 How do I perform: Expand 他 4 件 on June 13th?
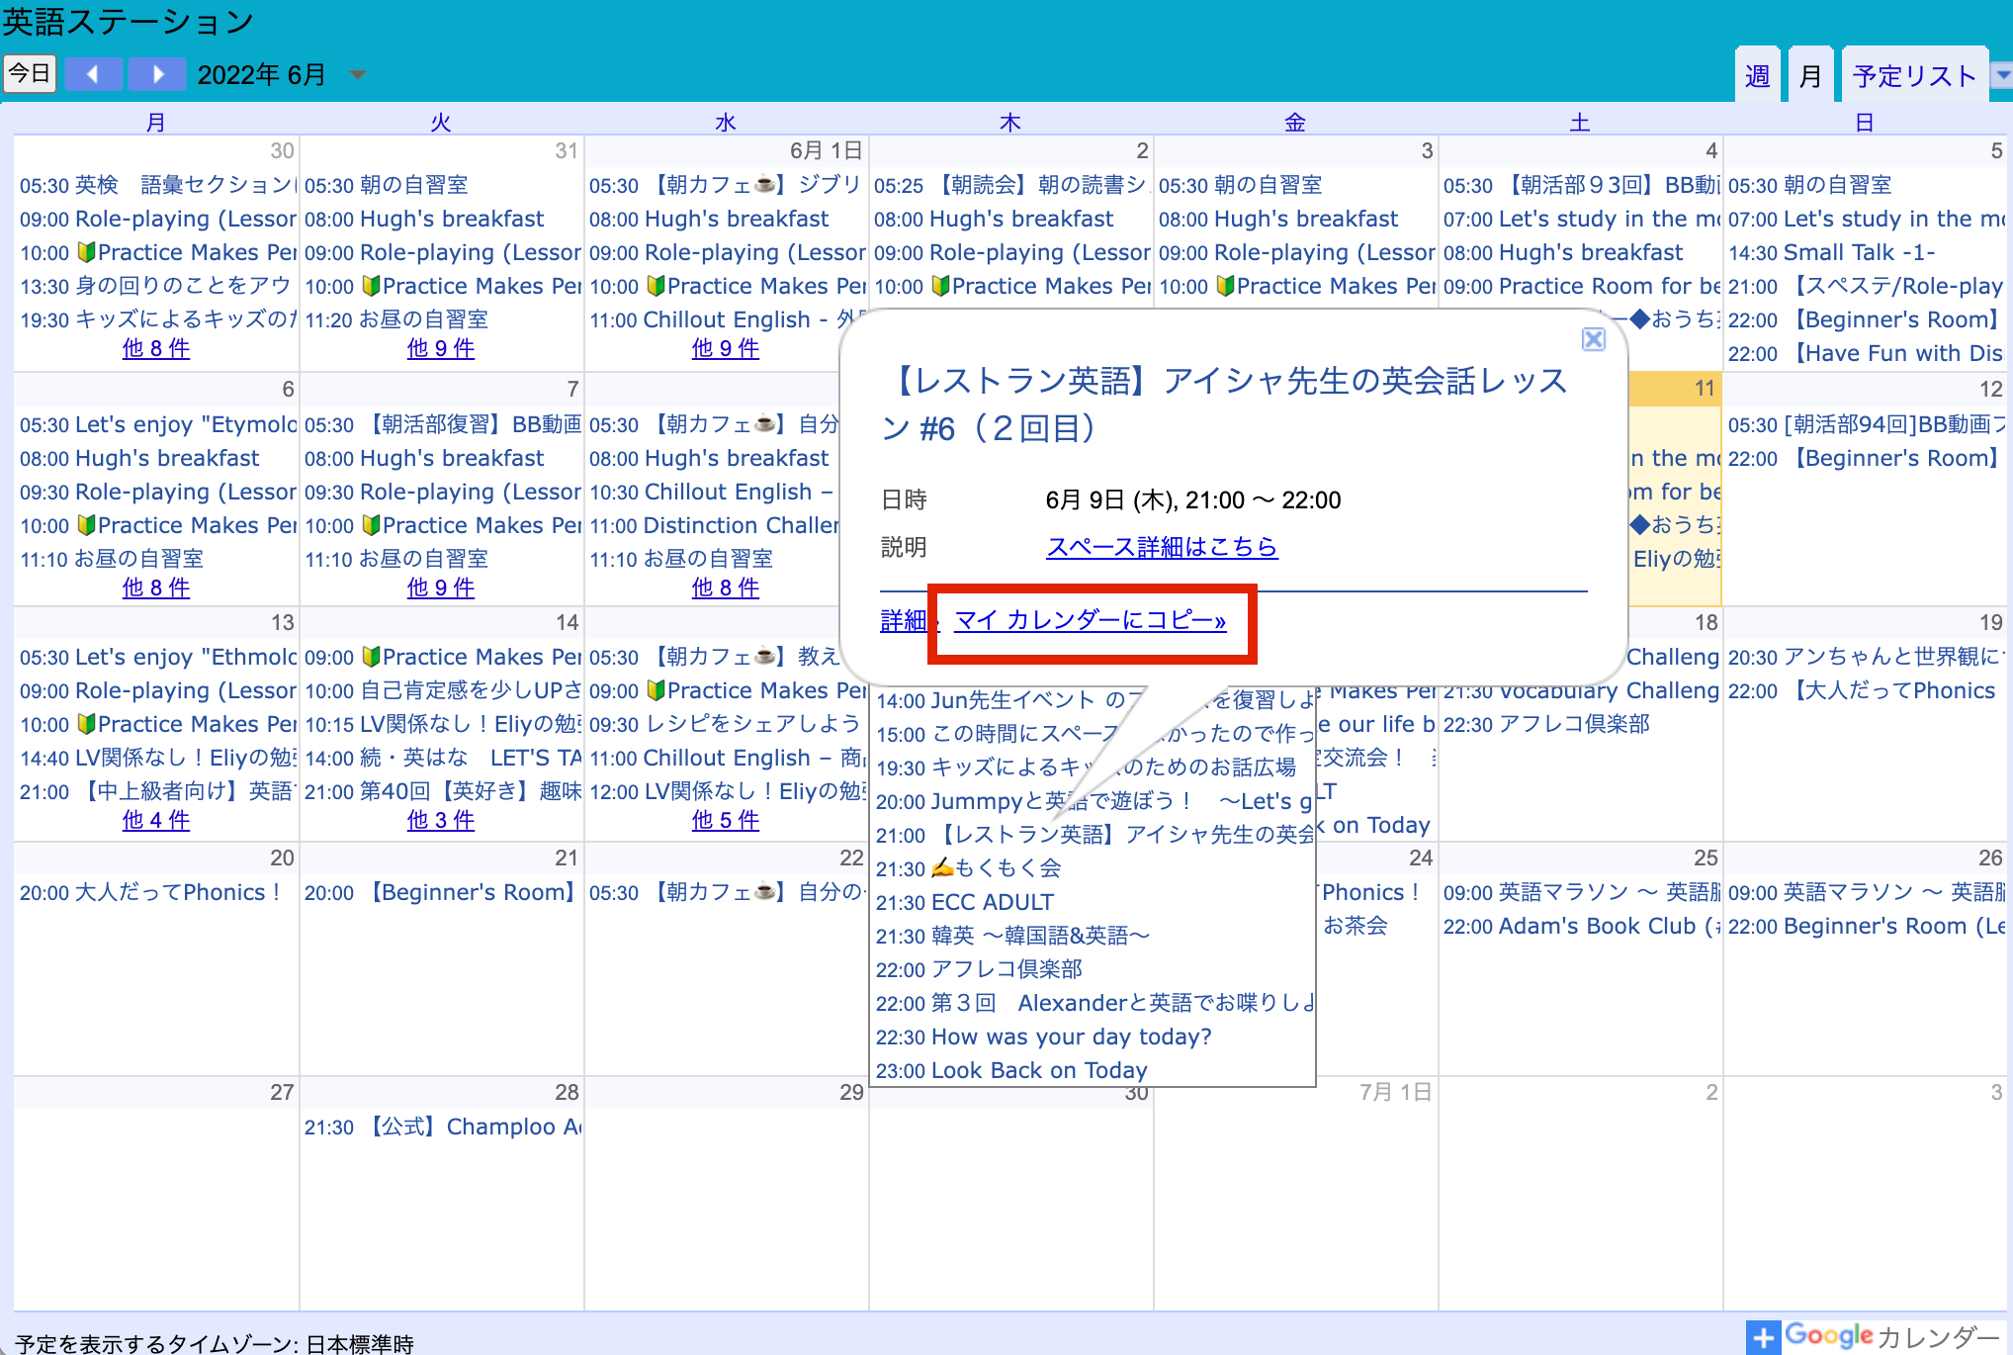pos(155,820)
